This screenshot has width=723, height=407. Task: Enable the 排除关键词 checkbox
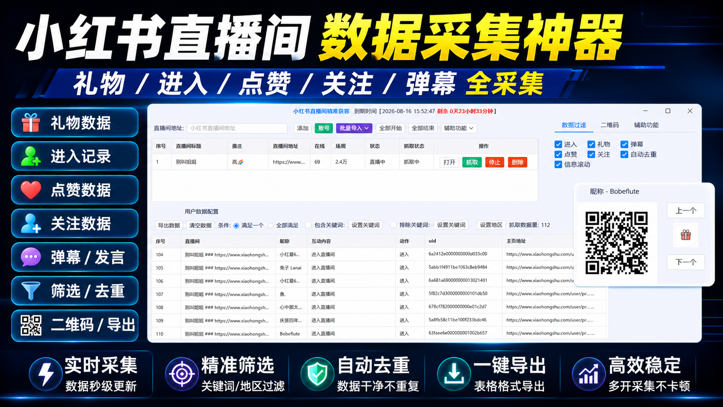tap(393, 225)
